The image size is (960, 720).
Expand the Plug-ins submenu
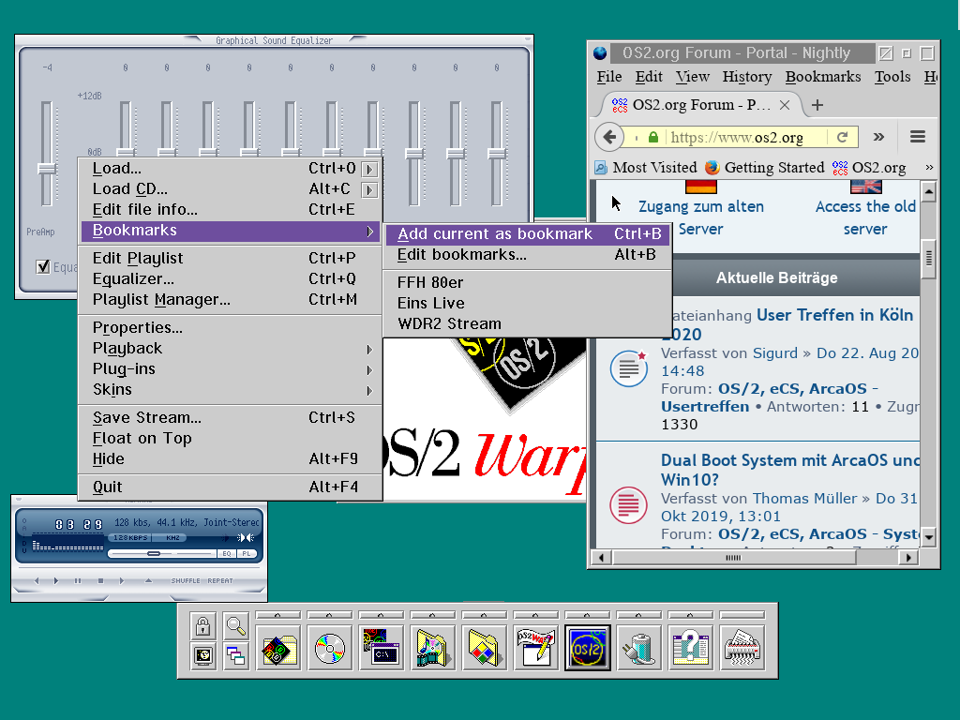pos(231,369)
